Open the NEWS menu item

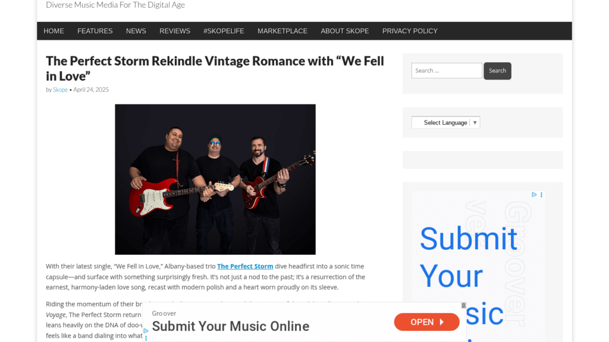[x=136, y=31]
